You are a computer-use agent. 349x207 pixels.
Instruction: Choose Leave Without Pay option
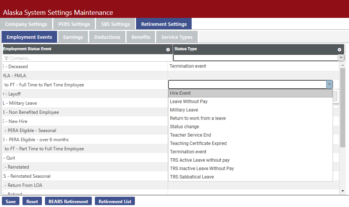point(250,102)
